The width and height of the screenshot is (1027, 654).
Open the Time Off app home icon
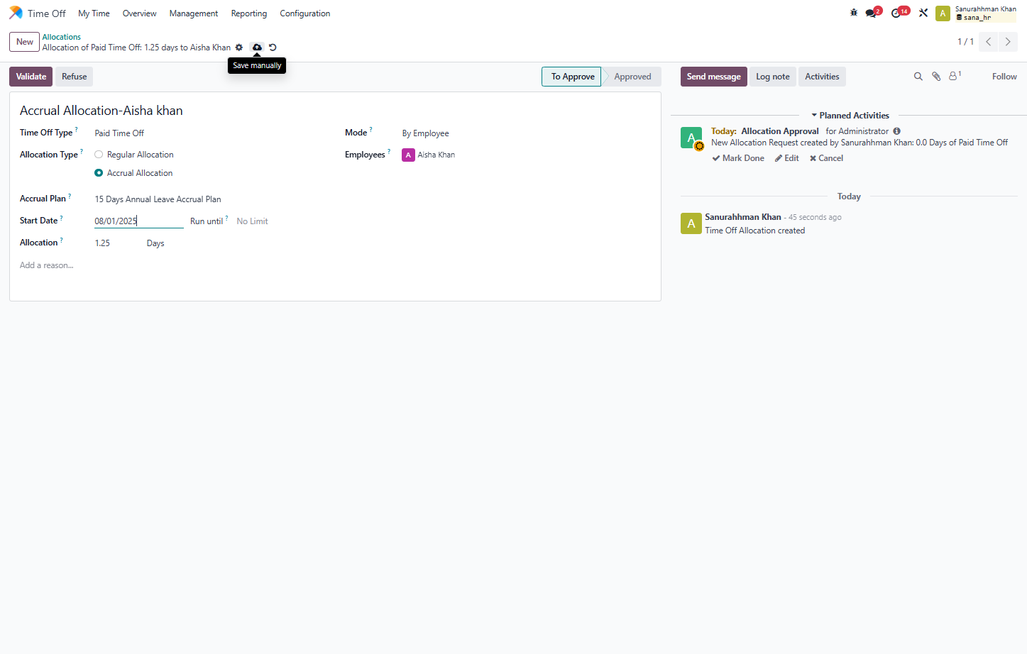pyautogui.click(x=16, y=13)
